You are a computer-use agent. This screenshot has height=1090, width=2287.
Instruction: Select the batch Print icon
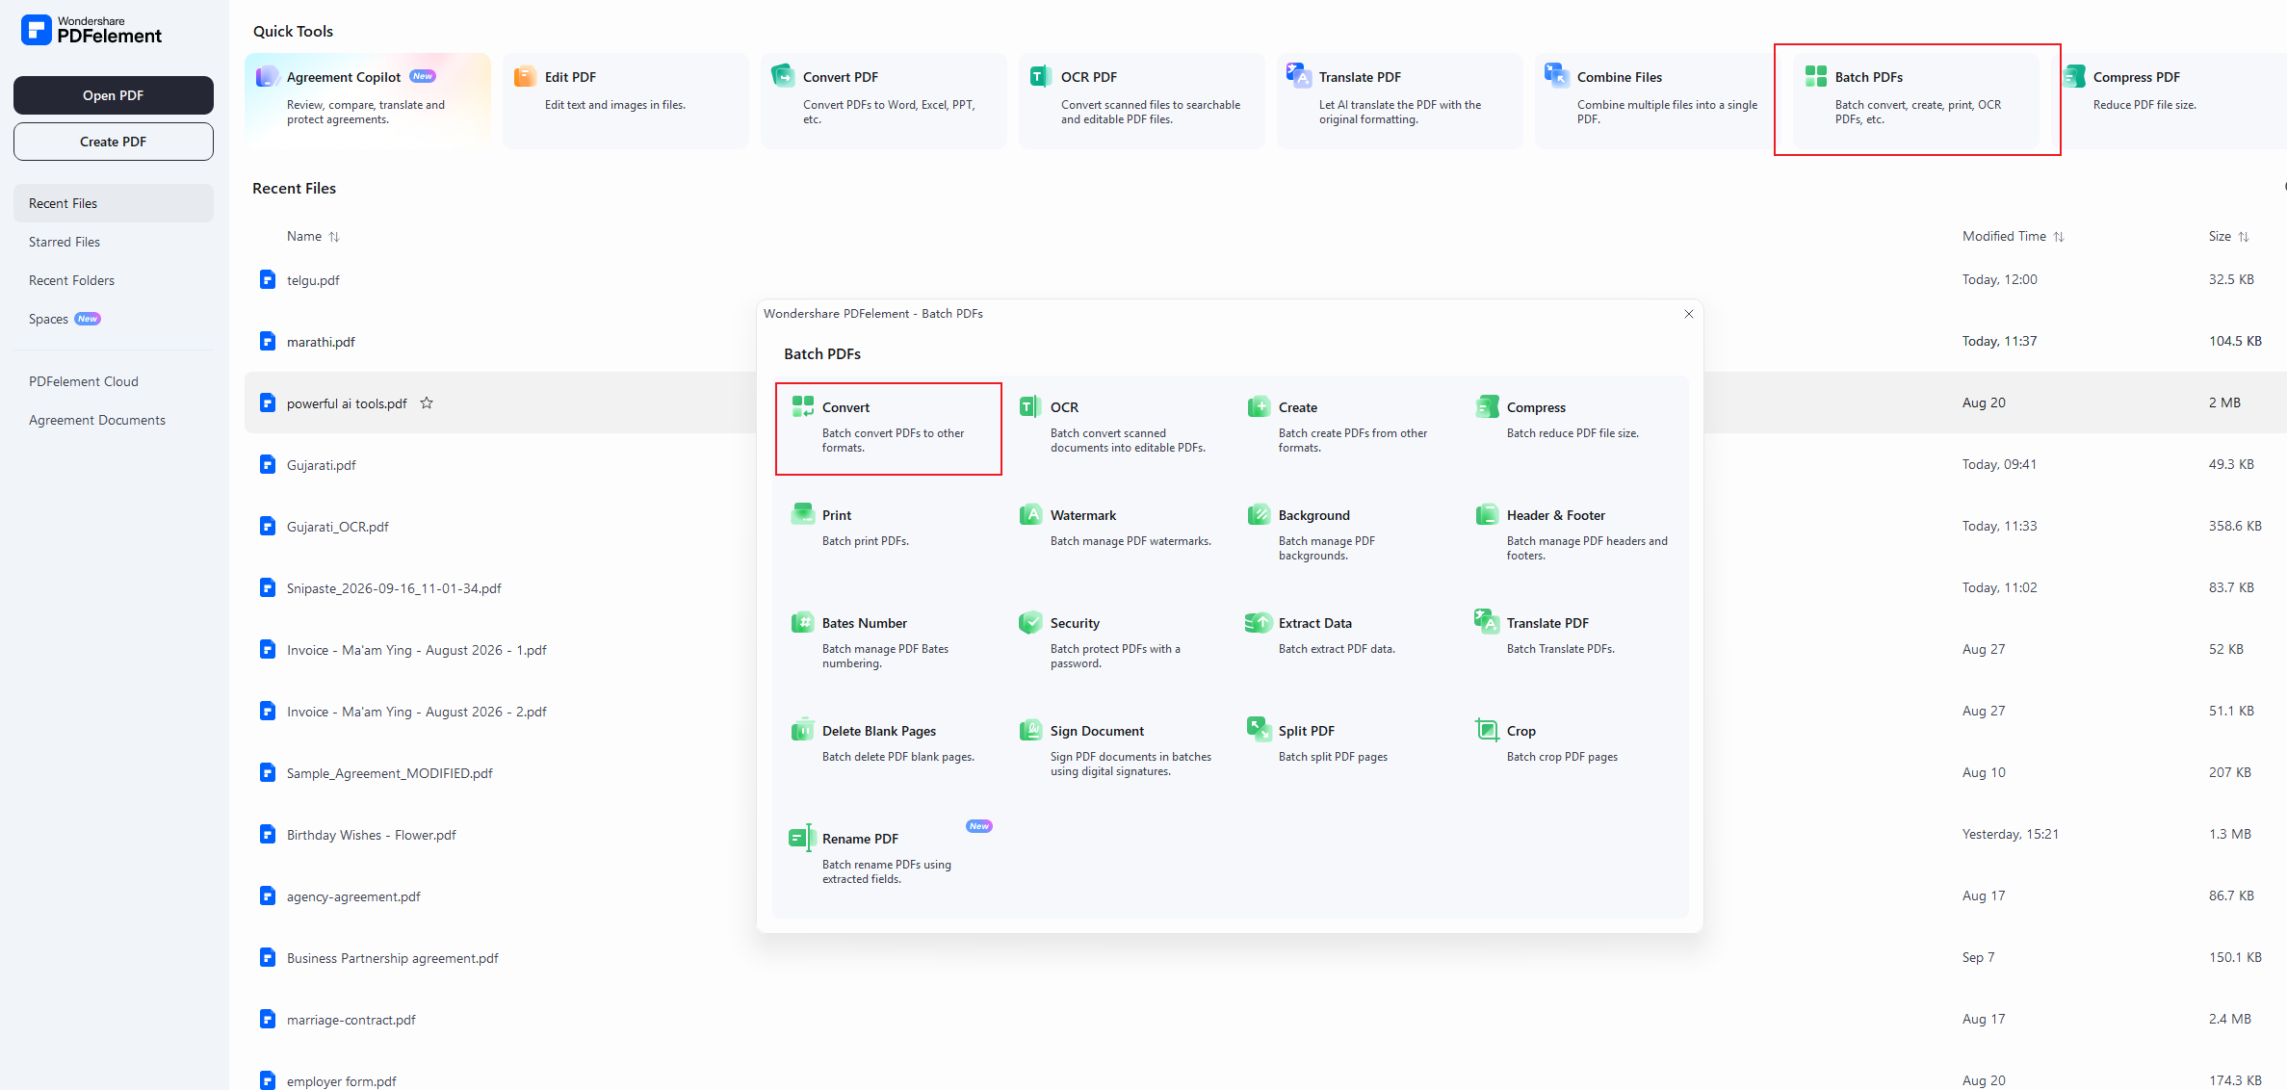[x=803, y=514]
